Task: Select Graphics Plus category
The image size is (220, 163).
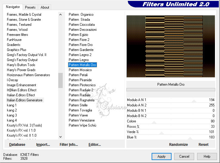Action: point(17,50)
